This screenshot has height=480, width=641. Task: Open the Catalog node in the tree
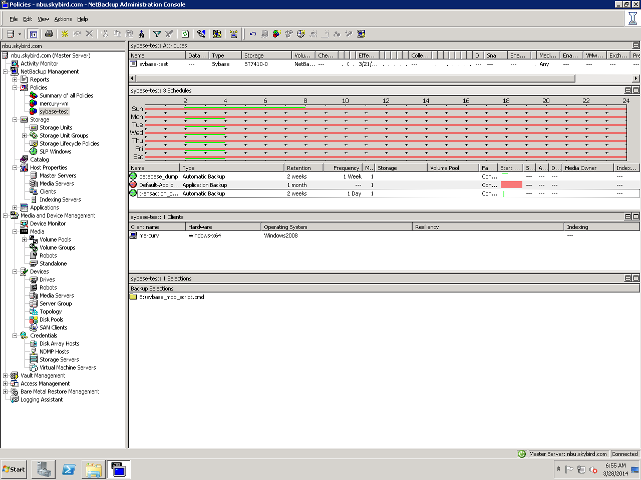[x=39, y=159]
